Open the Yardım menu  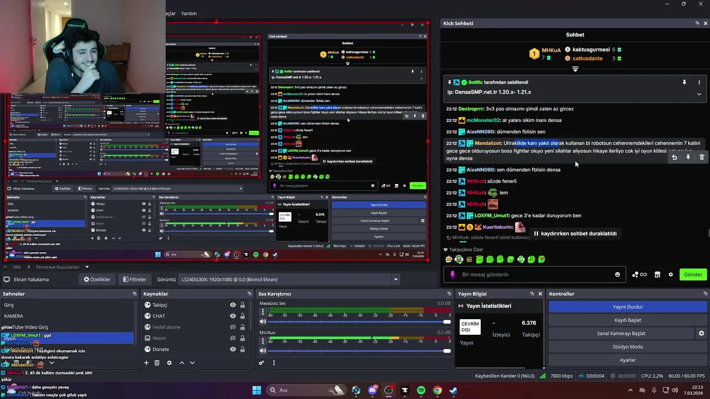(x=189, y=13)
